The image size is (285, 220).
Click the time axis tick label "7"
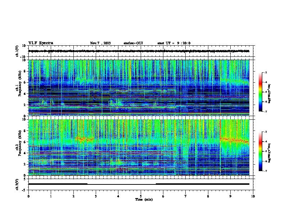(186, 196)
